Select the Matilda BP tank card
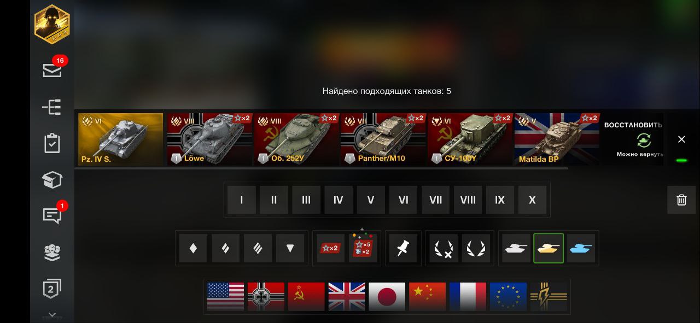Viewport: 700px width, 323px height. (x=557, y=139)
